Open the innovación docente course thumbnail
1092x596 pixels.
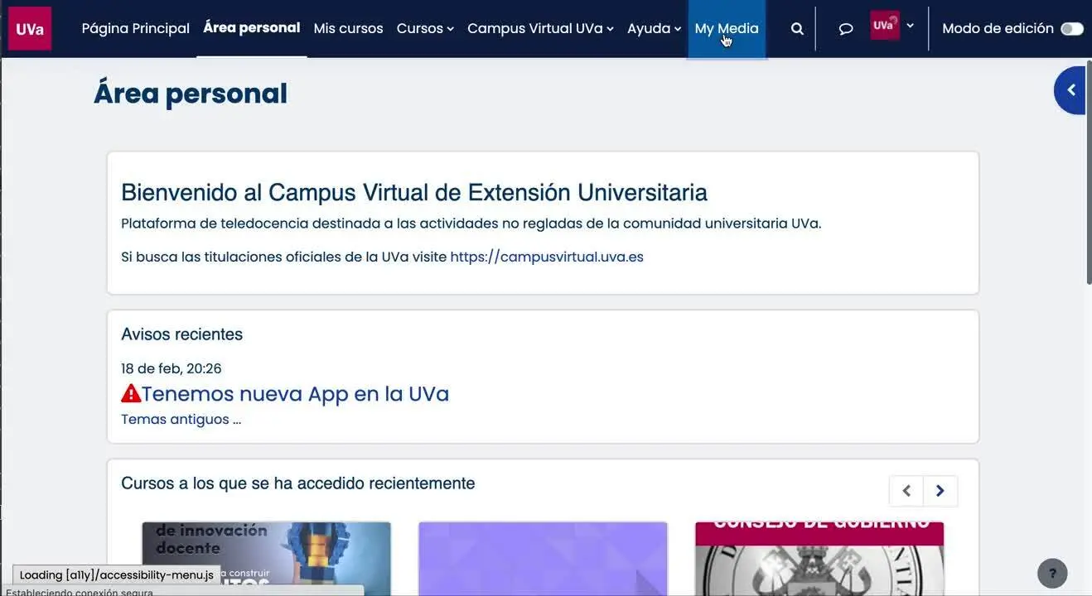pyautogui.click(x=267, y=559)
